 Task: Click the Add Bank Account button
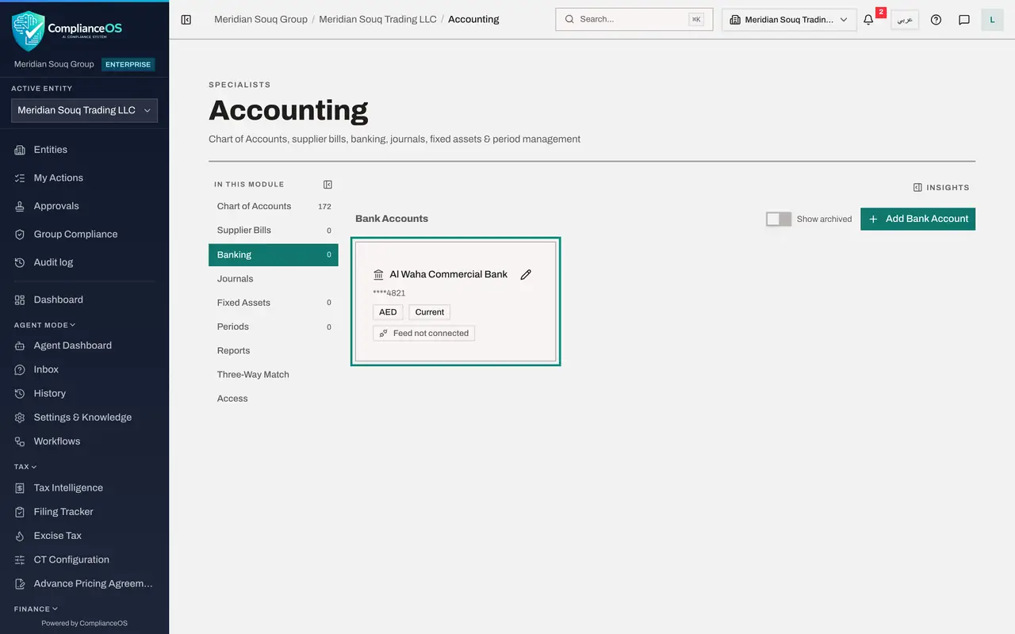pyautogui.click(x=917, y=219)
